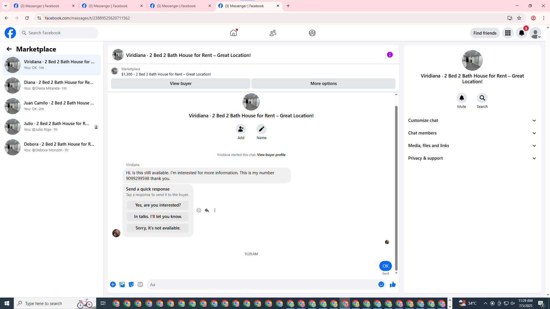Open the sticker chooser icon

[131, 284]
